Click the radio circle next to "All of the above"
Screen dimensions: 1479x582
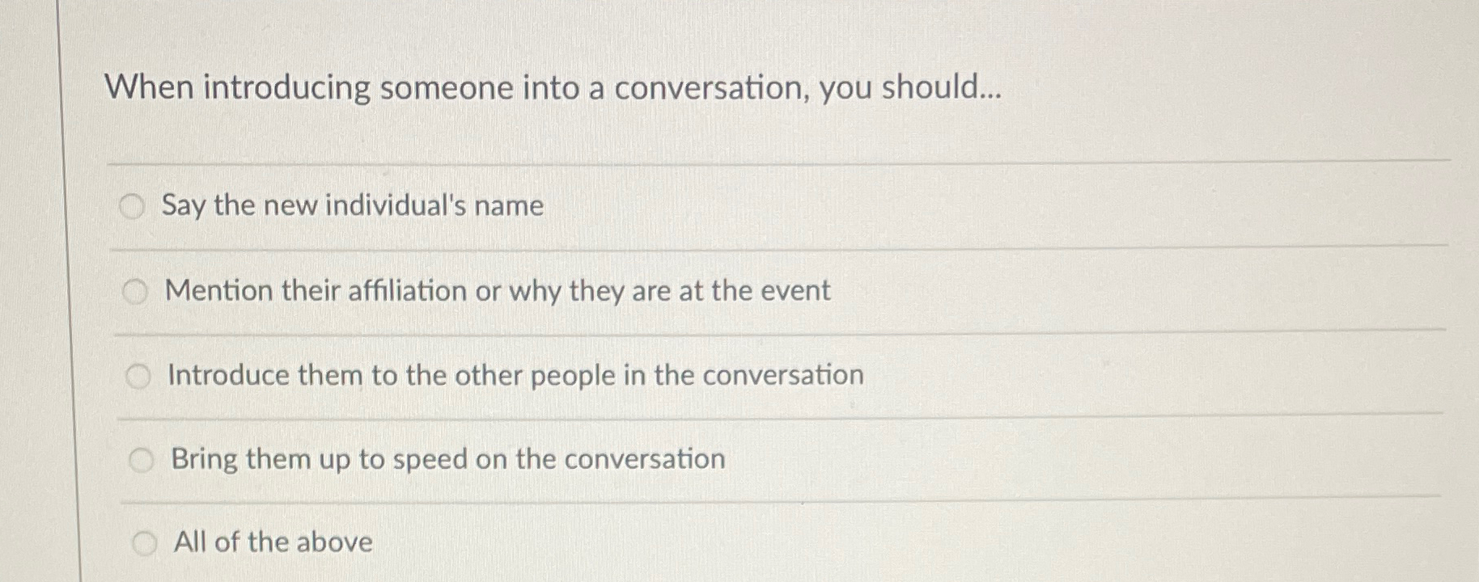tap(146, 543)
